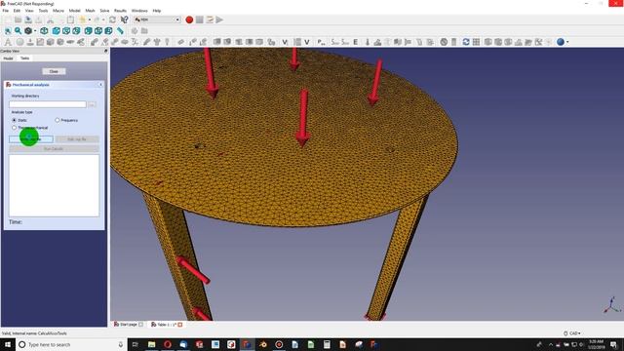Click the working directory input field
The width and height of the screenshot is (624, 351).
48,104
